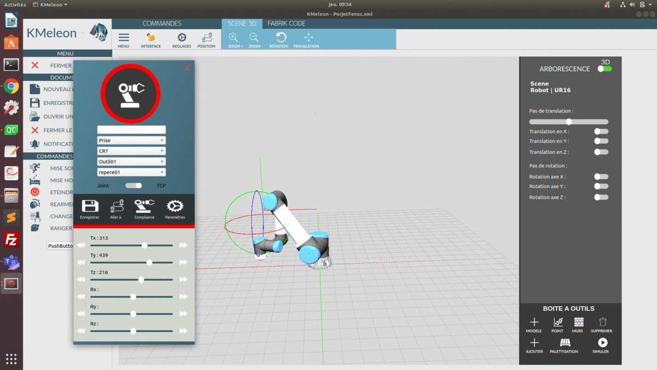This screenshot has height=370, width=657.
Task: Click the Murs button in toolbox
Action: [x=579, y=324]
